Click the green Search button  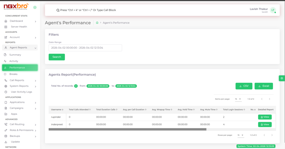tap(56, 57)
